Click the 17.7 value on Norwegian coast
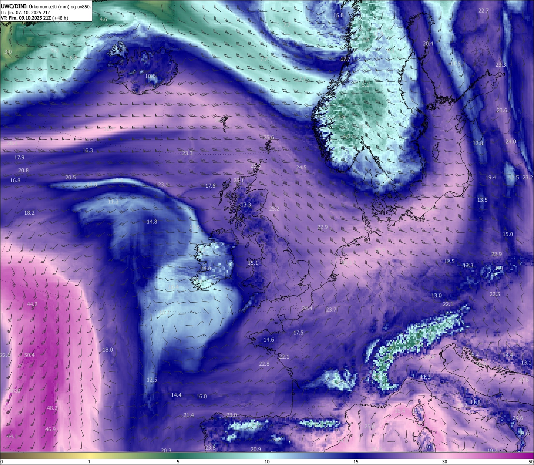This screenshot has height=465, width=534. tap(345, 59)
